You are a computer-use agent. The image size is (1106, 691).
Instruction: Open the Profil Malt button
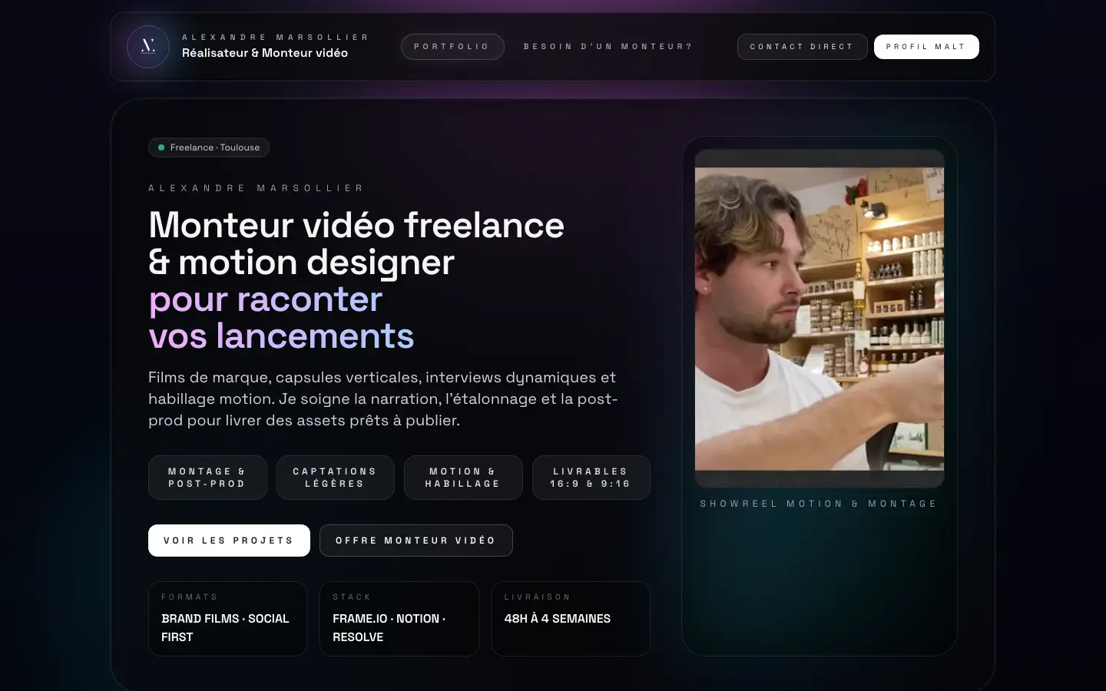pyautogui.click(x=926, y=47)
